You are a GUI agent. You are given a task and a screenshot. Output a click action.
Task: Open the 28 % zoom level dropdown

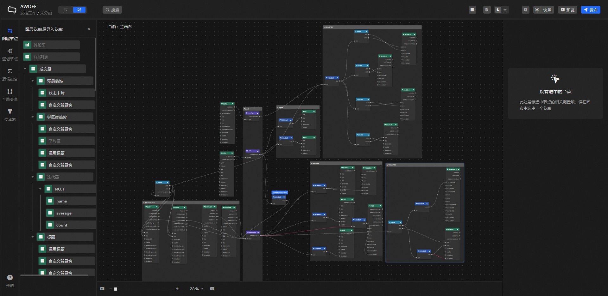(197, 289)
